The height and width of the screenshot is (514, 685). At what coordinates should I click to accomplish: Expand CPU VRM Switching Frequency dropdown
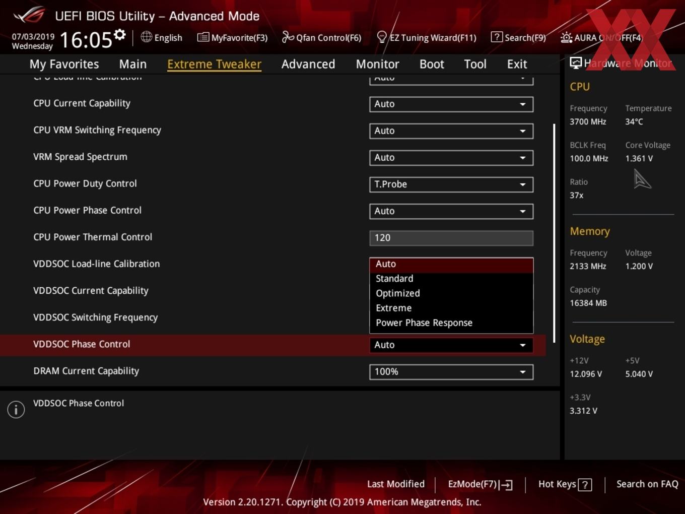pyautogui.click(x=451, y=131)
